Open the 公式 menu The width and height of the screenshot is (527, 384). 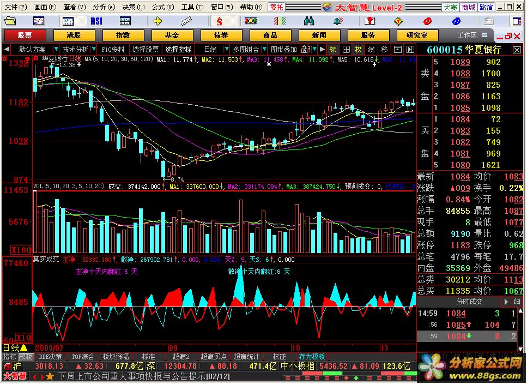[x=162, y=7]
